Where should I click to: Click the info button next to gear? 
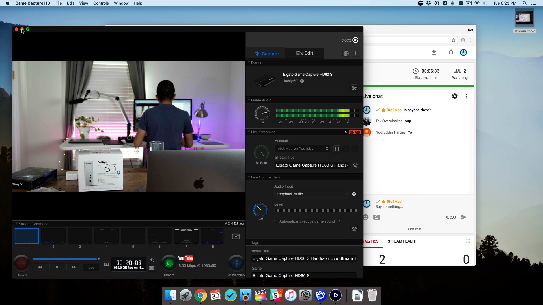pyautogui.click(x=355, y=53)
